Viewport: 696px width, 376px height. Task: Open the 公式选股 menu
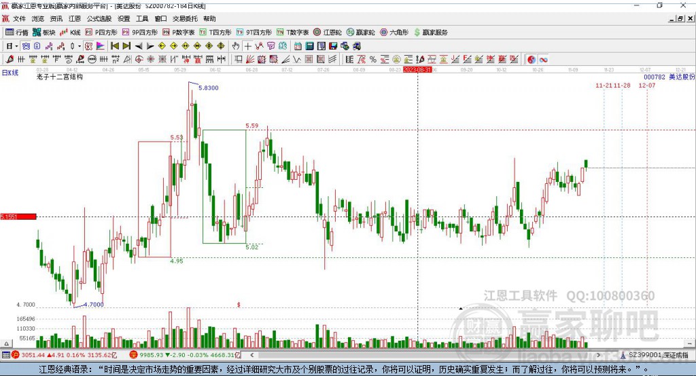pyautogui.click(x=99, y=18)
